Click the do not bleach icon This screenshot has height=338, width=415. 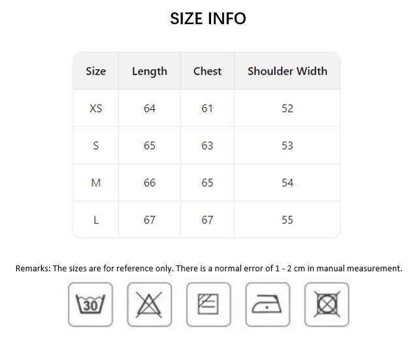[x=149, y=305]
